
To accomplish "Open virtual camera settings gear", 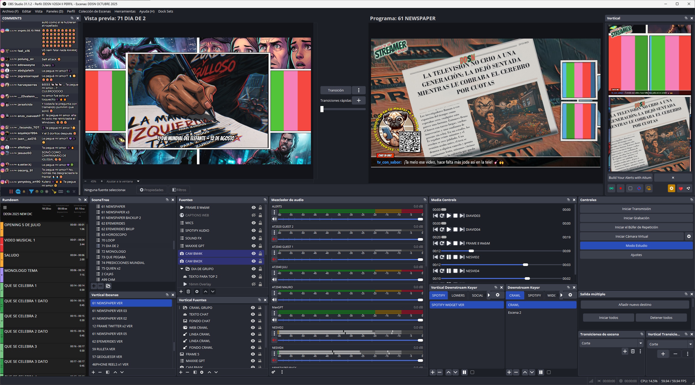I will point(689,237).
